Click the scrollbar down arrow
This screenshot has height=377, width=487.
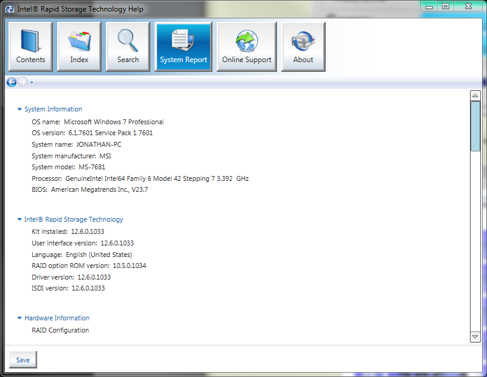pyautogui.click(x=475, y=337)
